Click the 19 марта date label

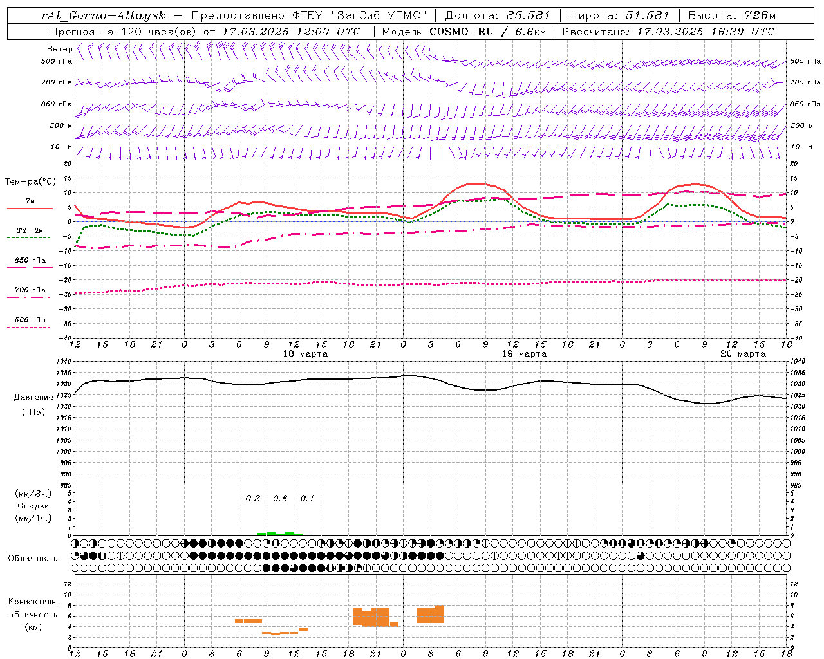click(x=524, y=354)
